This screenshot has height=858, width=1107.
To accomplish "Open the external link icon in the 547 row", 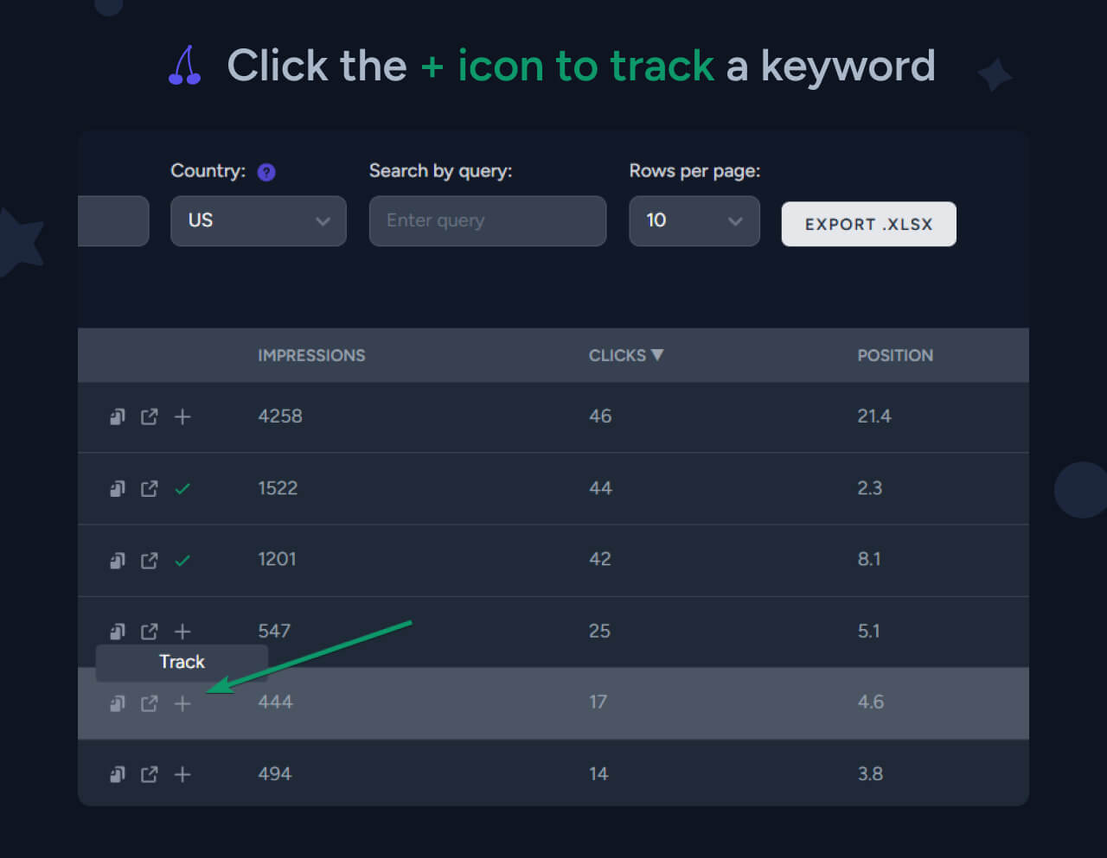I will [150, 632].
